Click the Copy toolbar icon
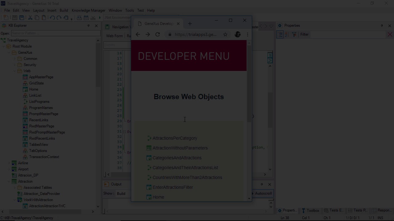This screenshot has height=221, width=394. 37,18
